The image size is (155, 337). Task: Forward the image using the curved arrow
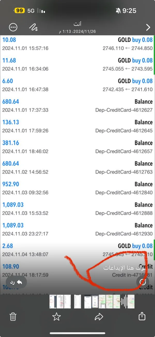tap(99, 317)
